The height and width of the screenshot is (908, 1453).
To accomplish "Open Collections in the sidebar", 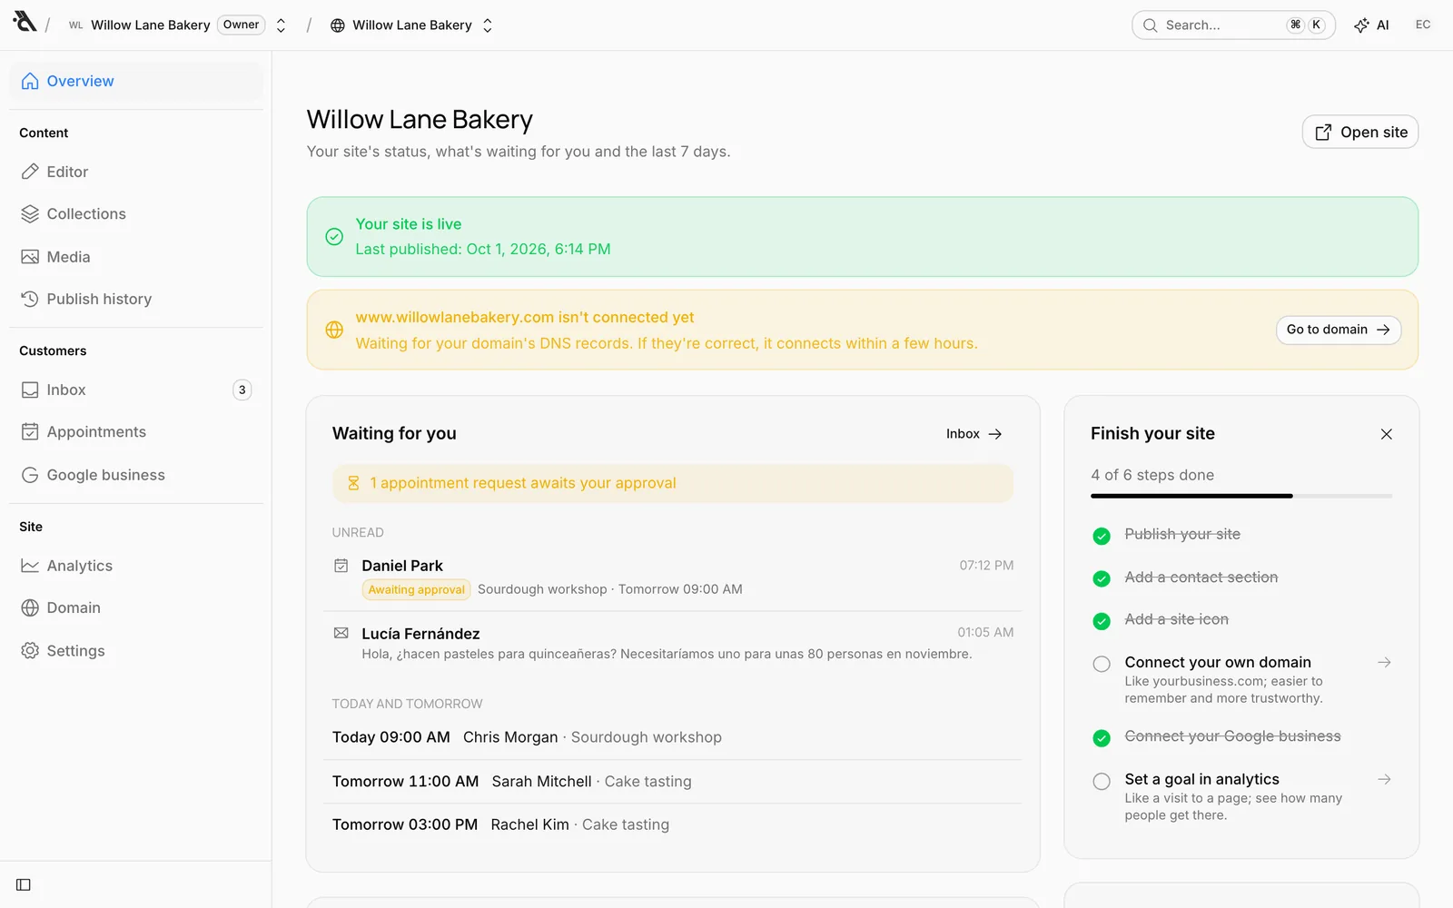I will (136, 214).
